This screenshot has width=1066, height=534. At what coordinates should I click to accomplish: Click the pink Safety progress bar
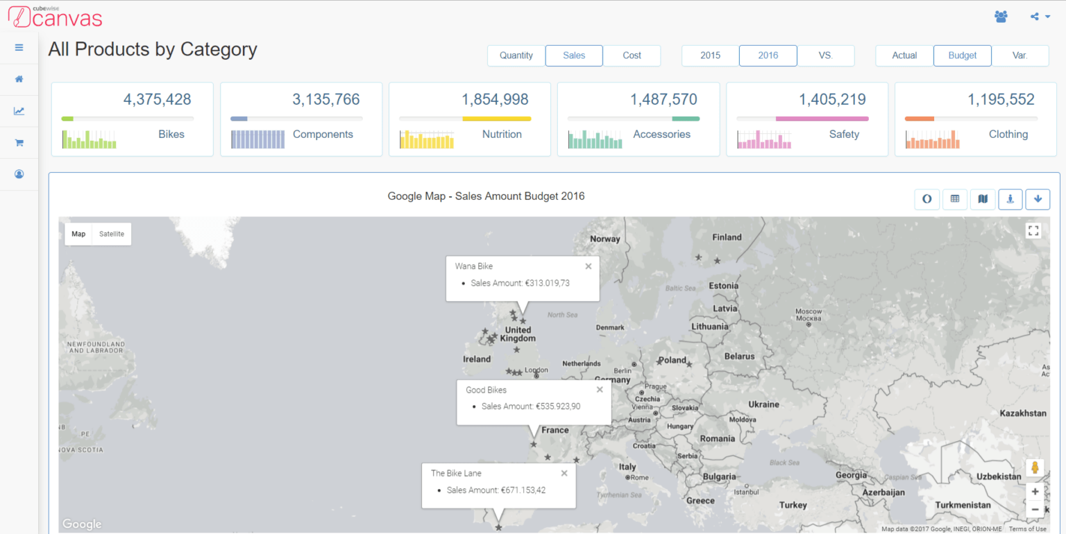pos(822,119)
